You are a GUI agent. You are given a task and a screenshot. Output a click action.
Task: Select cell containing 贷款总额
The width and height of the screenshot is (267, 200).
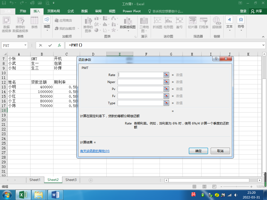pyautogui.click(x=42, y=82)
